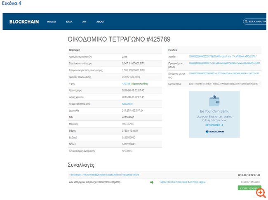Open the first transaction hash link
Image resolution: width=268 pixels, height=200 pixels.
104,175
